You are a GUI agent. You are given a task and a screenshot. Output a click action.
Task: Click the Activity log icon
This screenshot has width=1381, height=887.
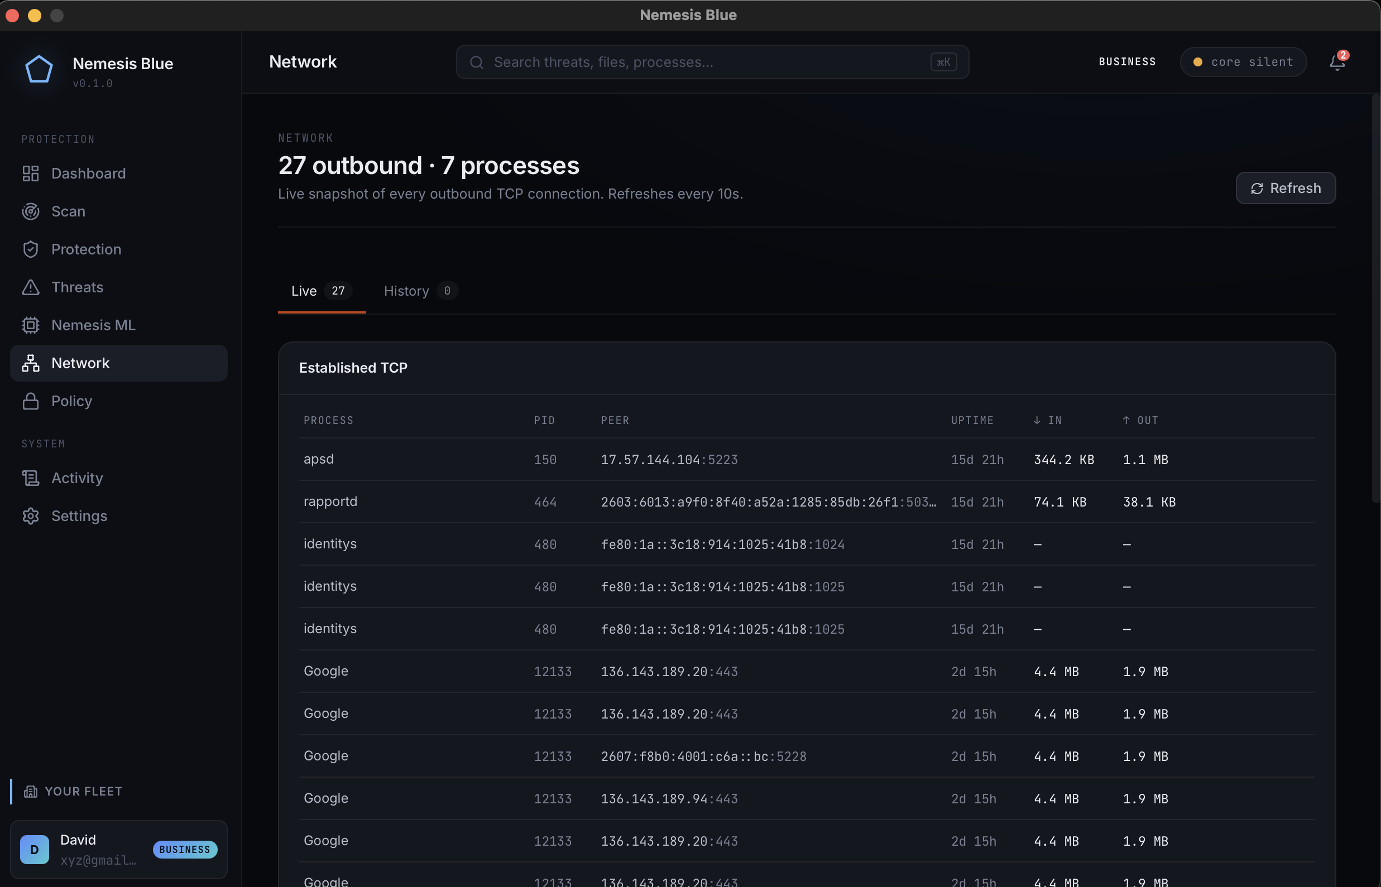[31, 478]
